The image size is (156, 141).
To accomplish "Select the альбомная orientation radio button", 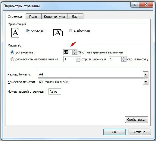I will (70, 30).
